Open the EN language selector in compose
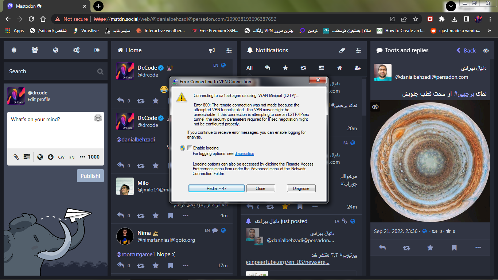 [x=72, y=157]
